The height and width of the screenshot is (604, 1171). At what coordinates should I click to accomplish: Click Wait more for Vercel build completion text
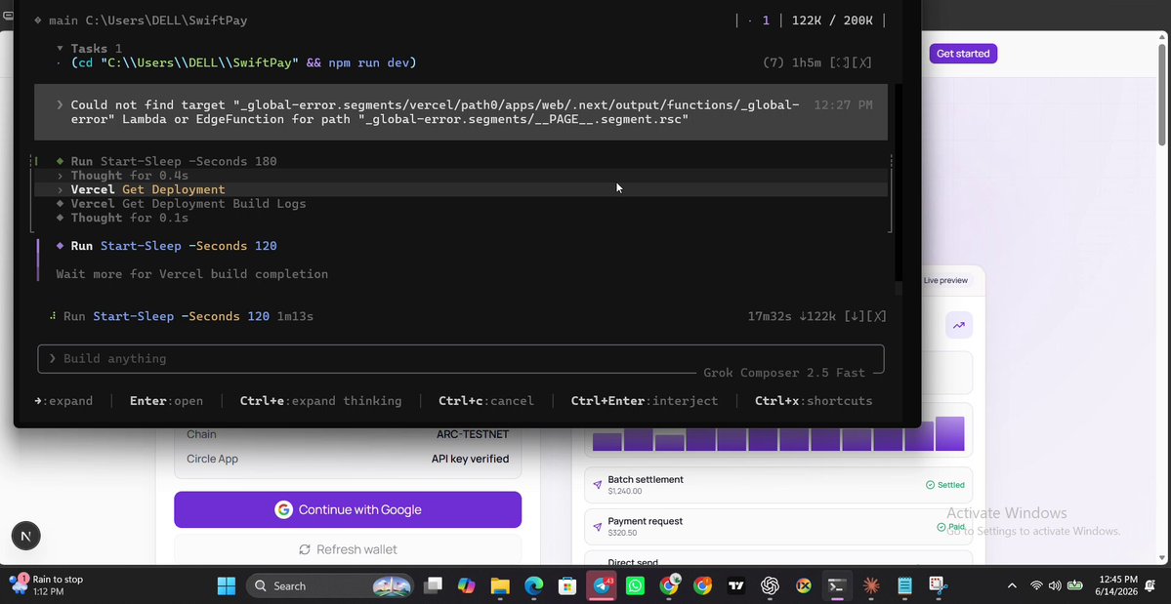click(x=192, y=273)
